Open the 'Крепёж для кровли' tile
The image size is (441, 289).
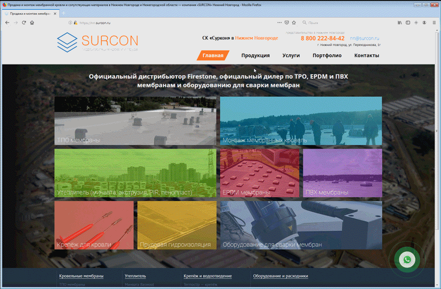[94, 225]
